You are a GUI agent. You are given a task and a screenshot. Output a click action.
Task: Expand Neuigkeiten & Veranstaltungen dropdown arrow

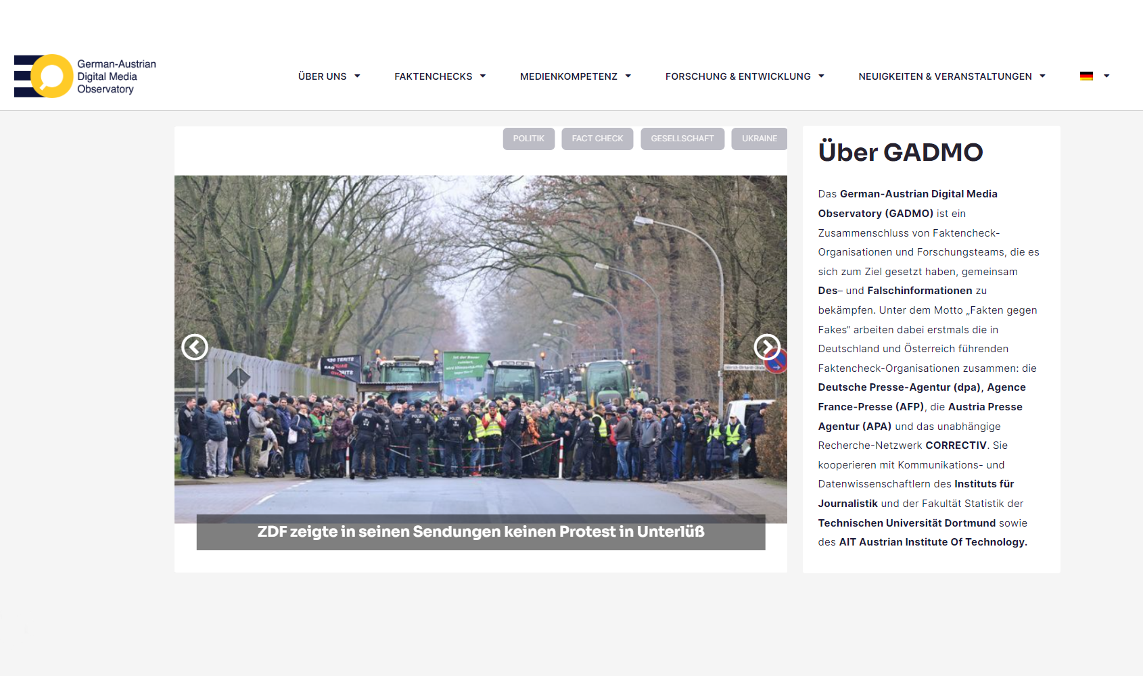click(1042, 76)
